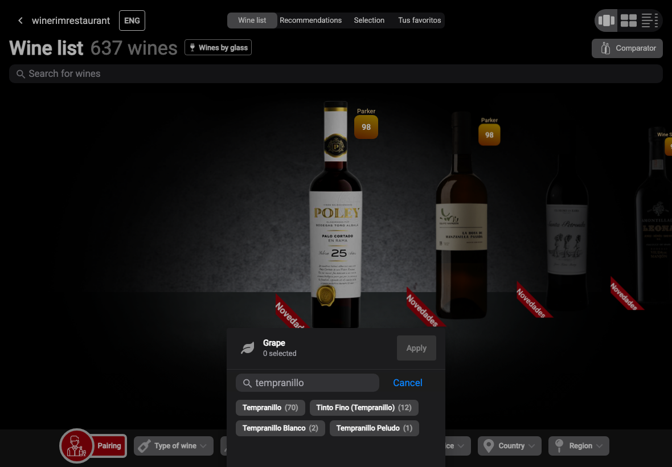
Task: Click the leaf Grape icon
Action: pyautogui.click(x=247, y=348)
